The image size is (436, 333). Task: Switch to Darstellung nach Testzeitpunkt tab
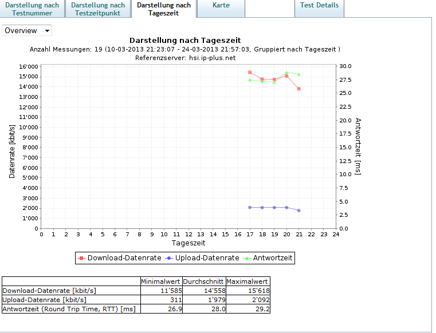(98, 9)
